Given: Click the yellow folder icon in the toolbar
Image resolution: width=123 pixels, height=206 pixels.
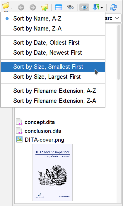Looking at the screenshot, I should pos(6,6).
